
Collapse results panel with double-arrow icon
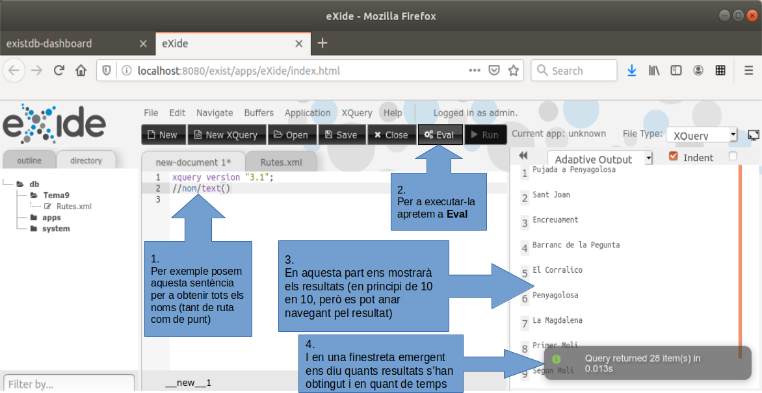click(x=523, y=155)
